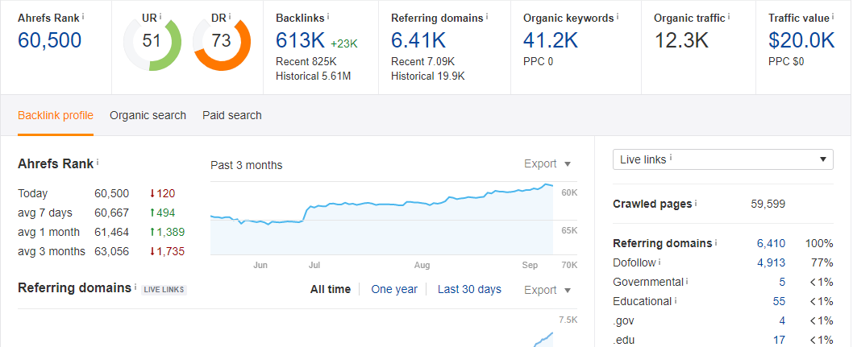
Task: Click the Crawled pages value 59,599
Action: pyautogui.click(x=768, y=204)
